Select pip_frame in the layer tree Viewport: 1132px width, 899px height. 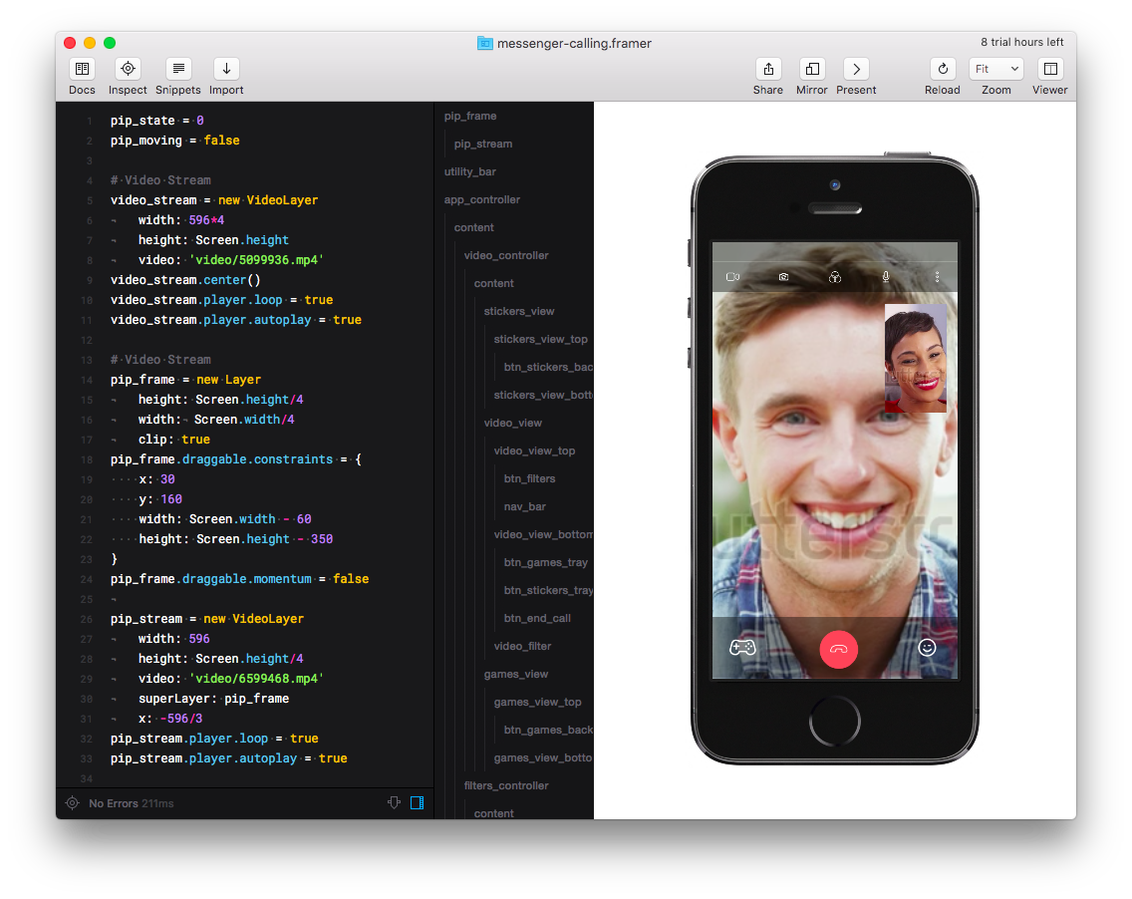coord(470,116)
